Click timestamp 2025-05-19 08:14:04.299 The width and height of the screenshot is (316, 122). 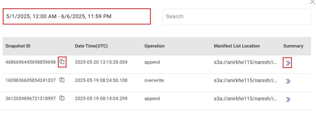pos(101,99)
